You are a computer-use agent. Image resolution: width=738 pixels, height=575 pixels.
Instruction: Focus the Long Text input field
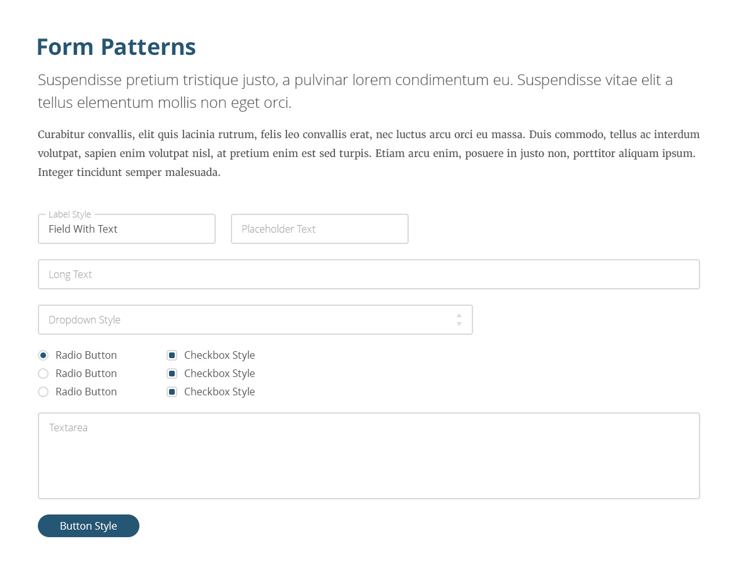[x=369, y=274]
